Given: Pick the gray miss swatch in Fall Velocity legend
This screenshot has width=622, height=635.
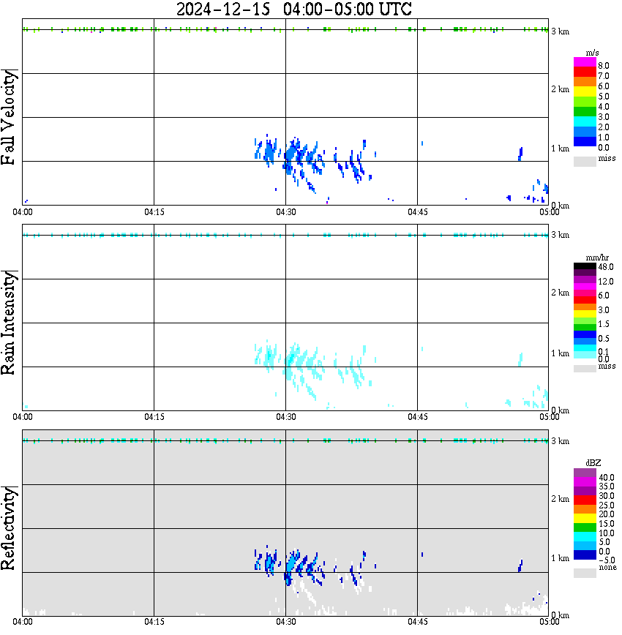Looking at the screenshot, I should (585, 162).
